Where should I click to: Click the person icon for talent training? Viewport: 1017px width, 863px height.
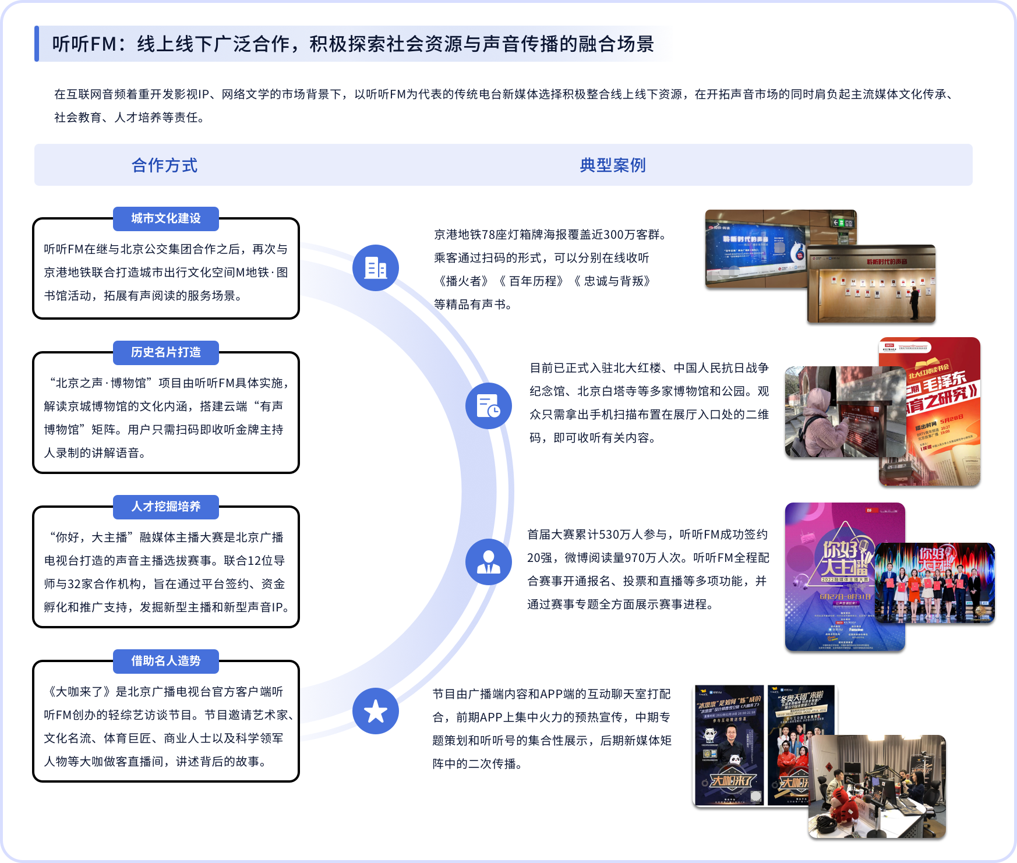(489, 562)
